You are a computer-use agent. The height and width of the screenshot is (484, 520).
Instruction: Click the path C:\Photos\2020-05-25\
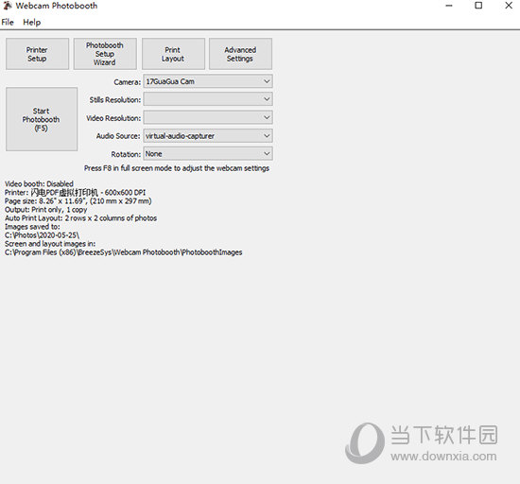coord(42,235)
